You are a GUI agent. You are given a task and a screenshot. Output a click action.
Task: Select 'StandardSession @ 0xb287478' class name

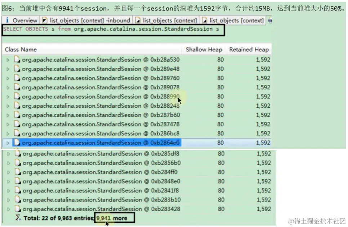101,124
